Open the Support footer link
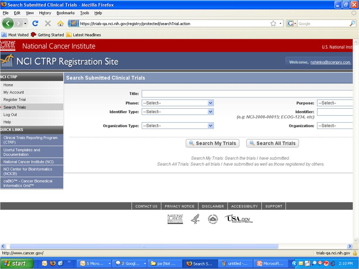The width and height of the screenshot is (359, 269). 274,206
